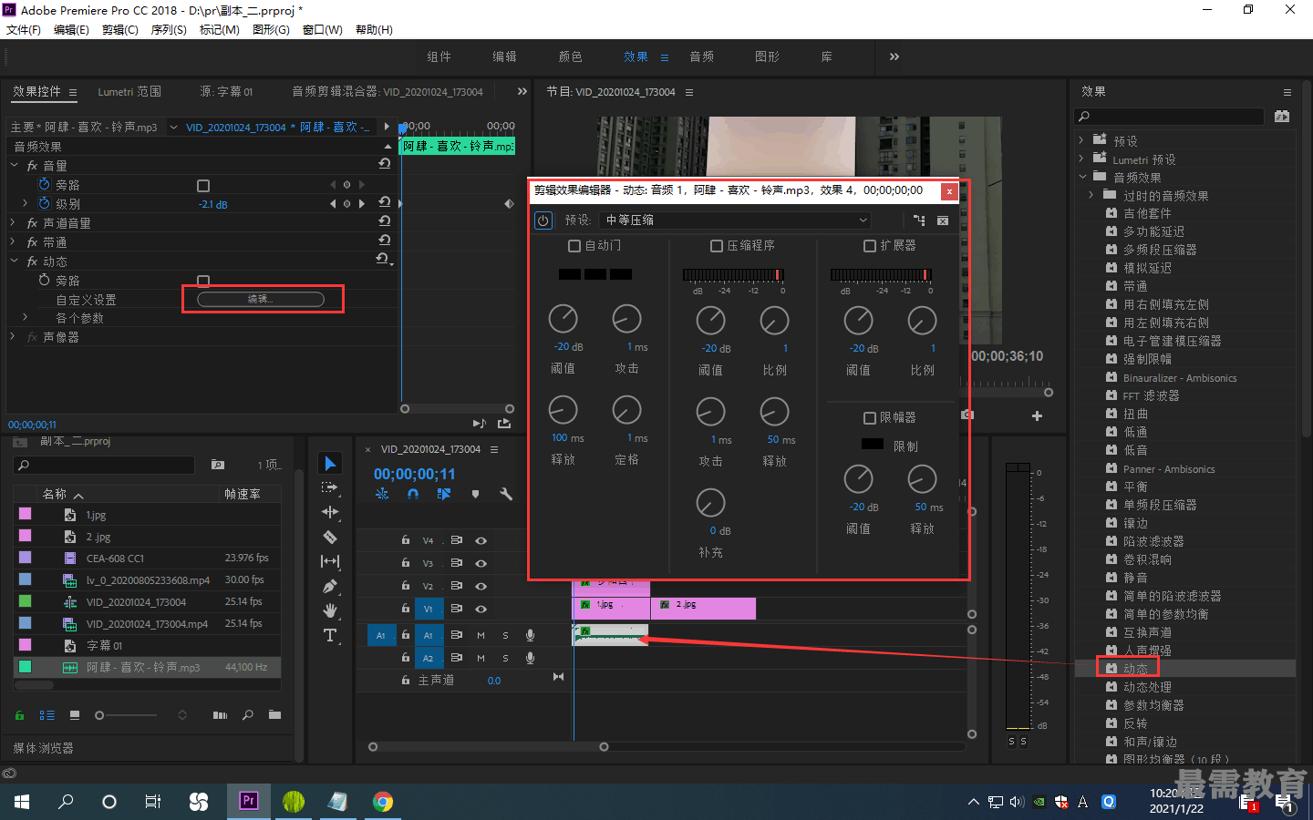Enable the 自动门 checkbox
The image size is (1313, 820).
coord(574,246)
